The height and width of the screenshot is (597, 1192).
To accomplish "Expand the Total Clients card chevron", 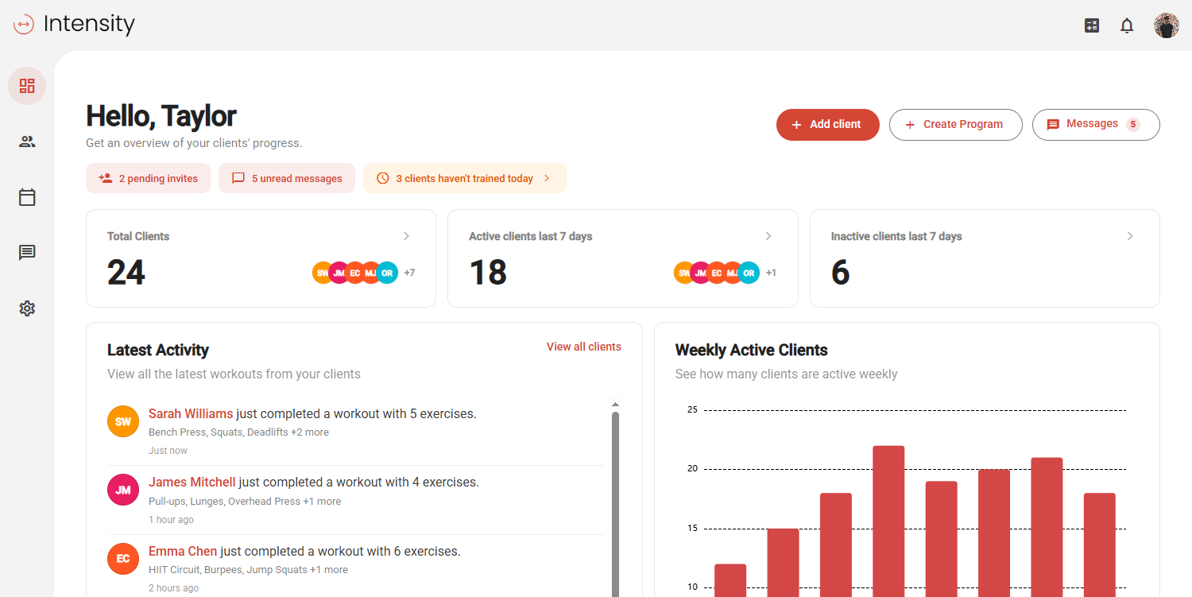I will 406,236.
